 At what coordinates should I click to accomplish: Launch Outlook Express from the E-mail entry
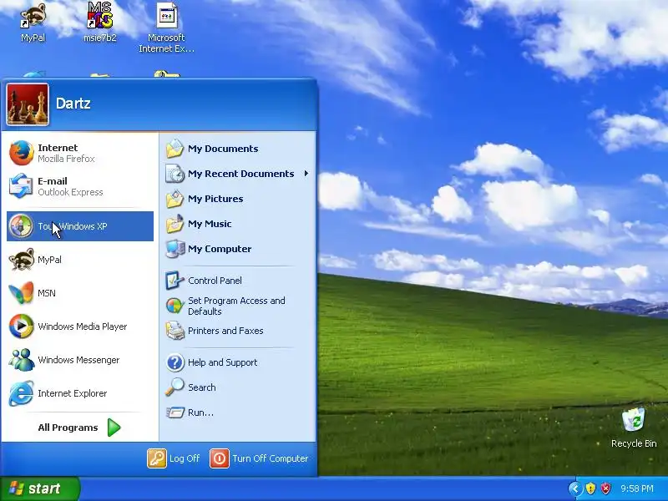click(80, 186)
